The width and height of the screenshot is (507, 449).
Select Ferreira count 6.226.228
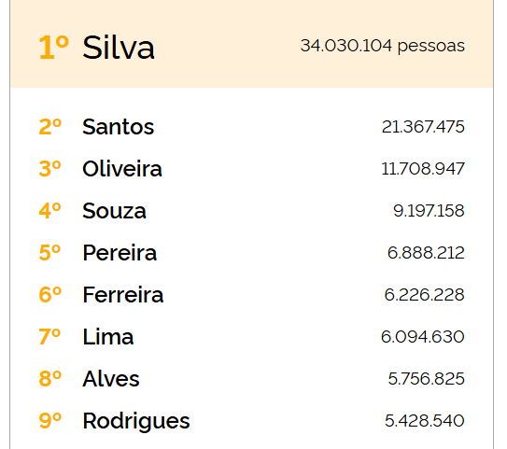coord(424,294)
